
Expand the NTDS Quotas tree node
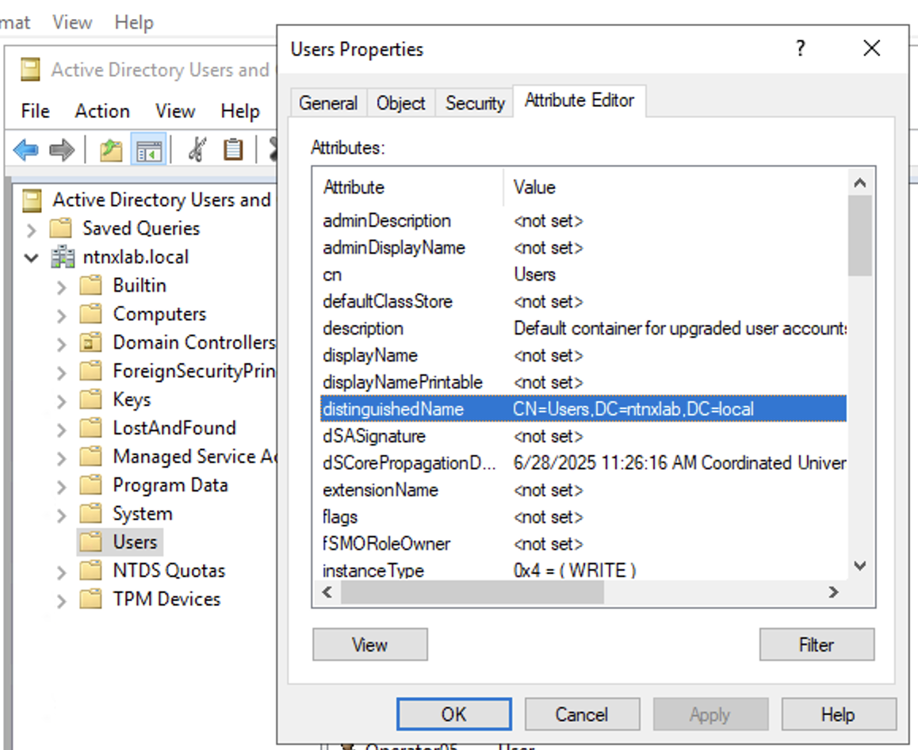click(62, 572)
